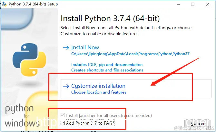
Task: Click 'Includes IDLE, pip and documentation' text
Action: 107,65
